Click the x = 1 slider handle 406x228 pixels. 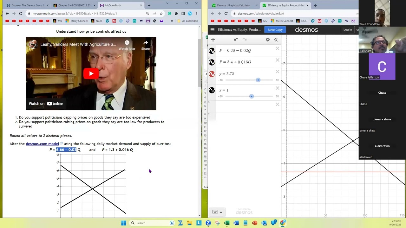252,96
